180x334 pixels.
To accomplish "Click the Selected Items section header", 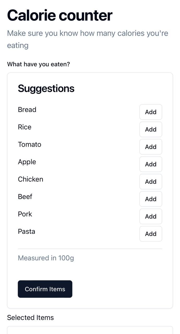I will (30, 318).
